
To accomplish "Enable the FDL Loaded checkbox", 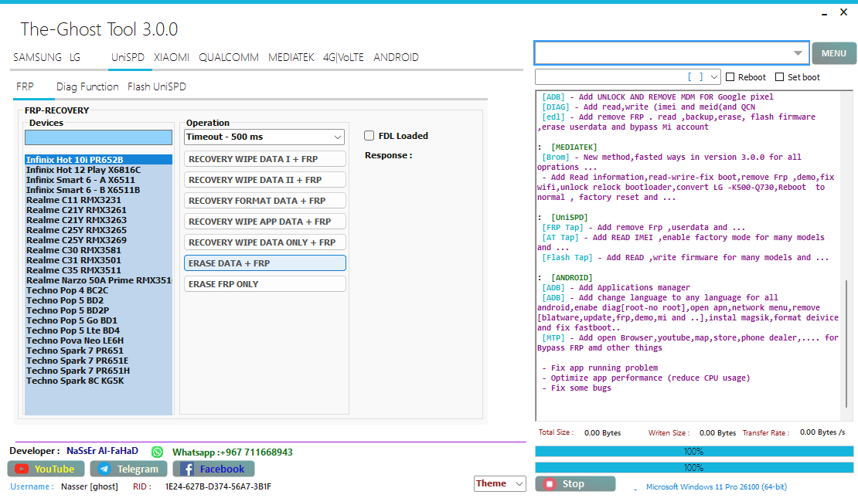I will coord(369,135).
